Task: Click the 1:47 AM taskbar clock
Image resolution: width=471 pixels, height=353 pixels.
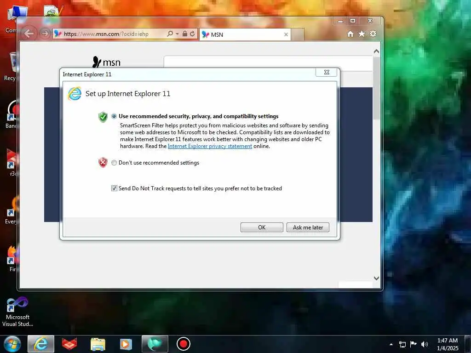Action: click(x=447, y=344)
